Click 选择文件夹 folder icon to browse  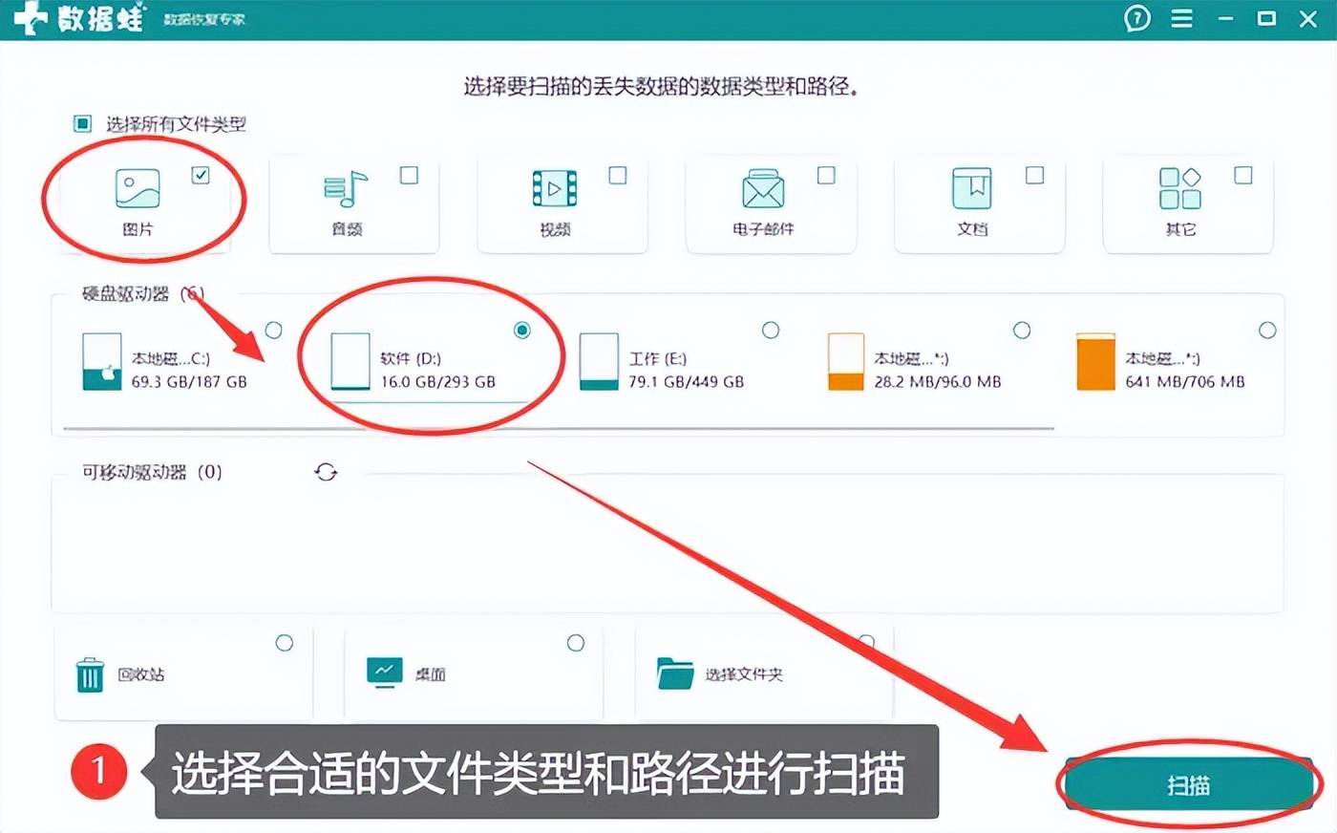pos(675,673)
